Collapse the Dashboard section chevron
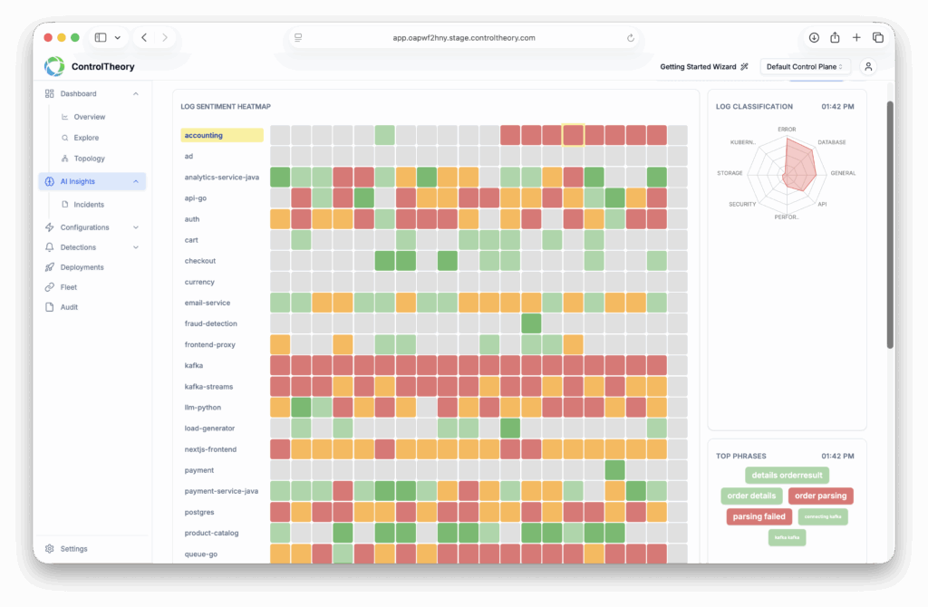Screen dimensions: 928x607 136,94
